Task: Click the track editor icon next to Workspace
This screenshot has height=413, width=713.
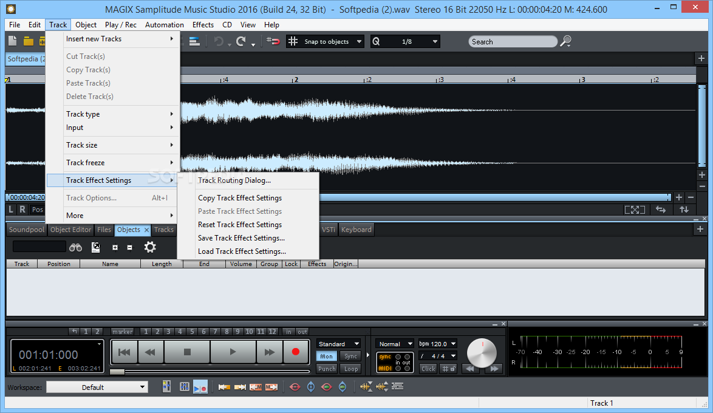Action: click(x=167, y=387)
